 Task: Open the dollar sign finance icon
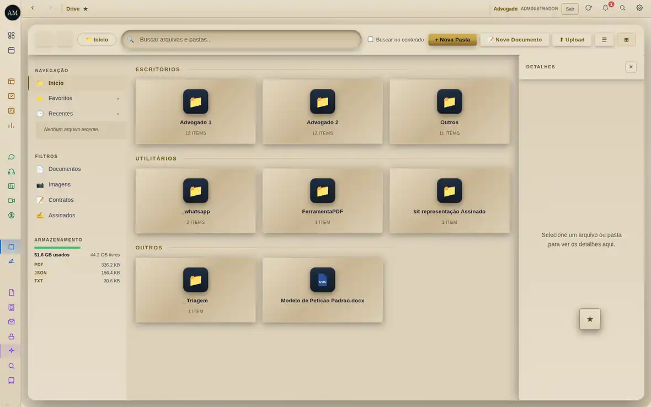(11, 215)
